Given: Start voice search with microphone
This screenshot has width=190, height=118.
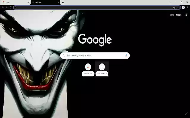Looking at the screenshot, I should pos(126,55).
